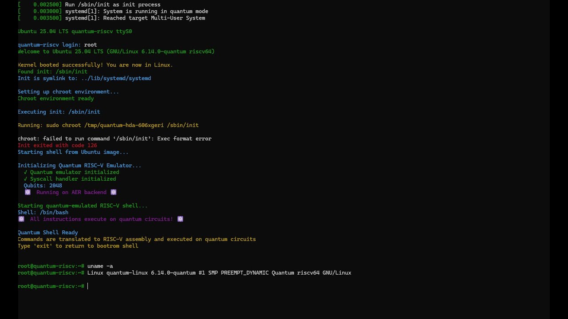Image resolution: width=568 pixels, height=319 pixels.
Task: Click the atom icon before 'Running on AER backend'
Action: click(x=28, y=192)
